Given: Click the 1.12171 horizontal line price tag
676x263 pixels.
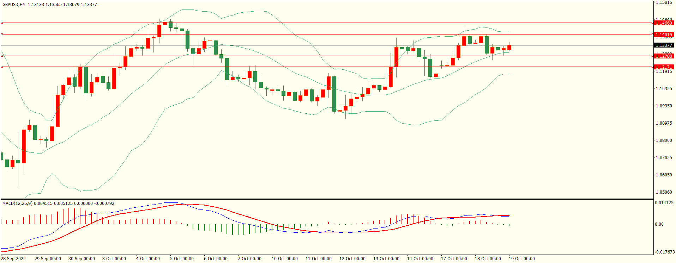Looking at the screenshot, I should [663, 67].
